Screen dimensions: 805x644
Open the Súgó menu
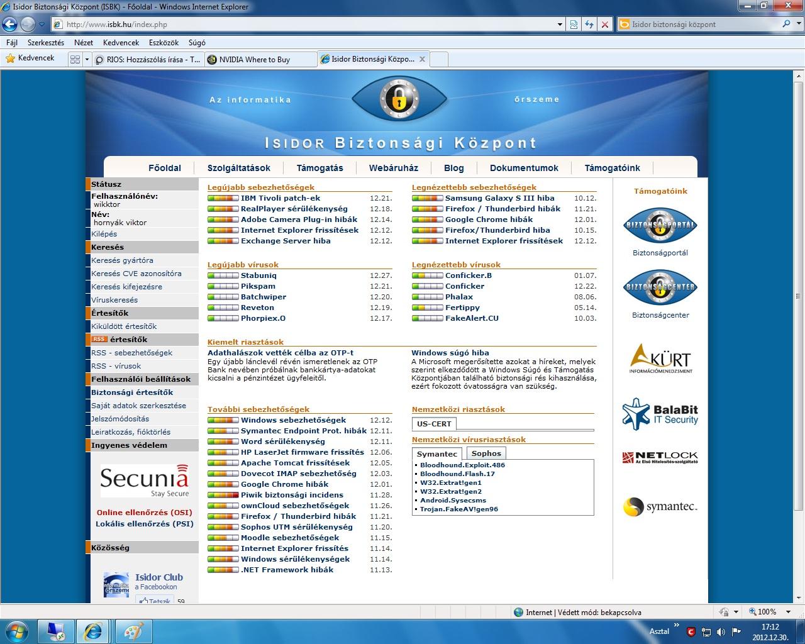[197, 43]
